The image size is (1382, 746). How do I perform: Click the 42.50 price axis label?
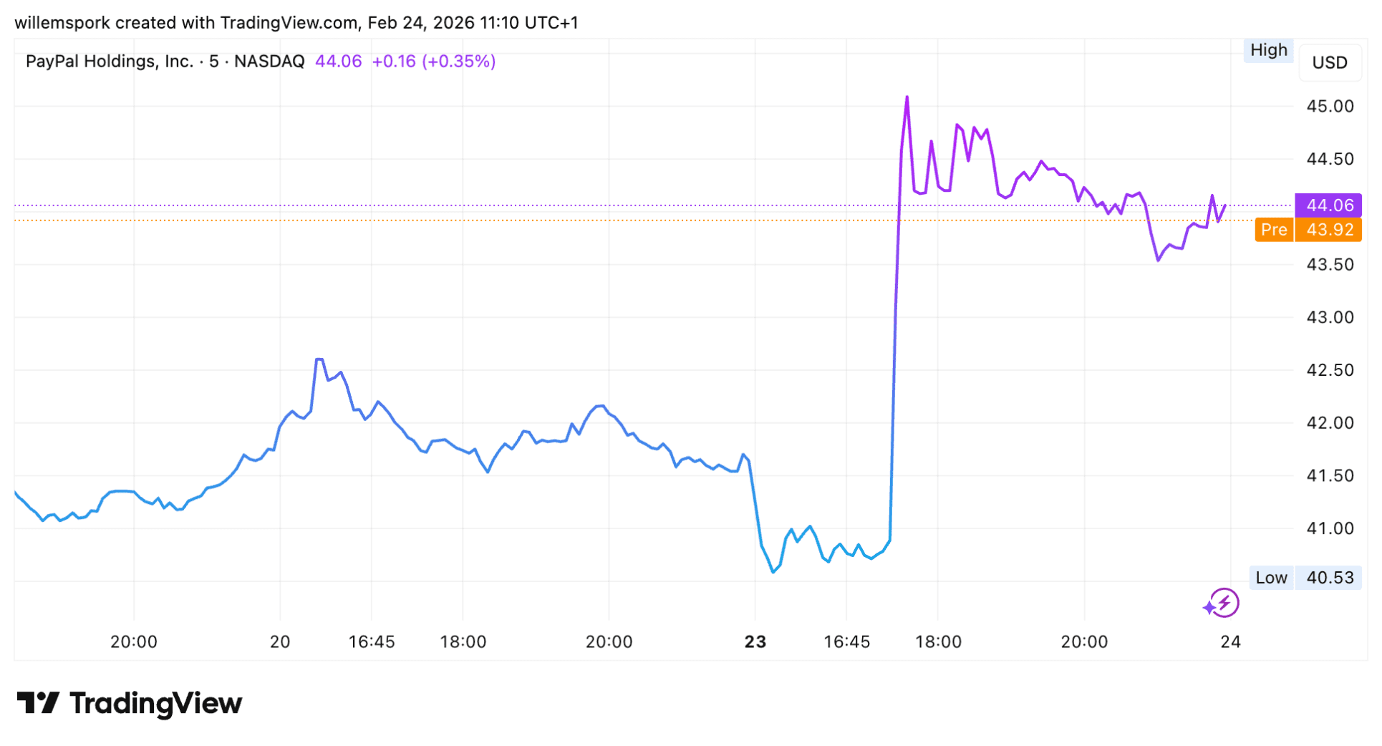[1330, 370]
